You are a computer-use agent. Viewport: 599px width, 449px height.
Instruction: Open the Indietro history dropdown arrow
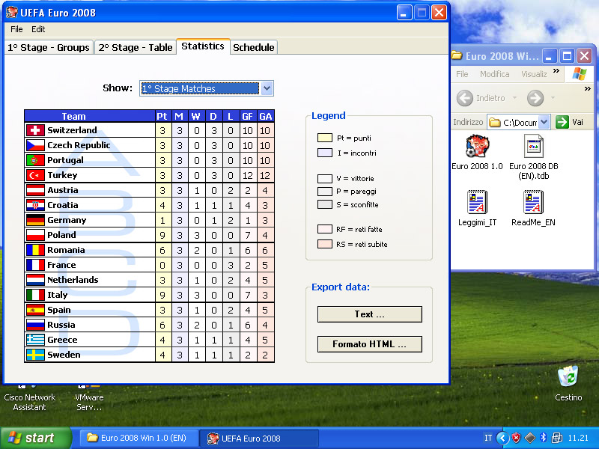[x=514, y=98]
